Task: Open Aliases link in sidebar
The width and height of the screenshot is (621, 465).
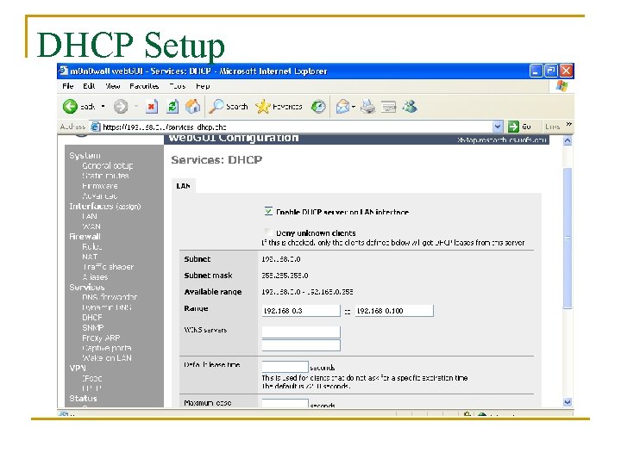Action: (x=95, y=276)
